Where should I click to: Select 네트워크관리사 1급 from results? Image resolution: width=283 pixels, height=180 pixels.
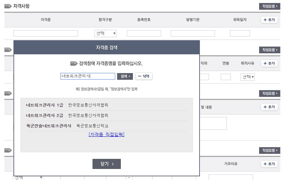click(x=44, y=105)
